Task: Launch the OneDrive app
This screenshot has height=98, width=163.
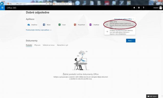Action: tap(32, 25)
